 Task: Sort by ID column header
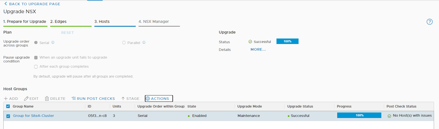pos(89,106)
